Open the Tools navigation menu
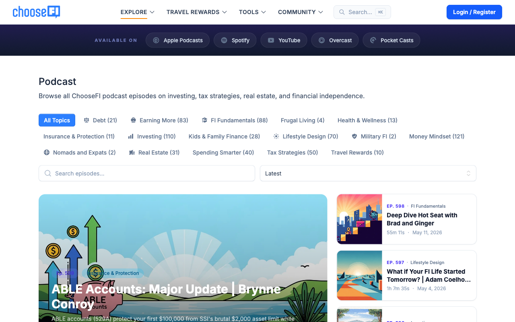The height and width of the screenshot is (322, 515). [253, 12]
